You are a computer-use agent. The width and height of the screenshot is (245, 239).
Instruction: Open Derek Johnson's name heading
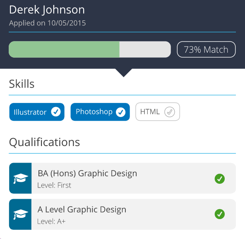coord(47,10)
